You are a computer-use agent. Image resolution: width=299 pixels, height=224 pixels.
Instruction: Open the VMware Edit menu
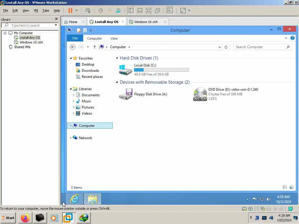(15, 10)
